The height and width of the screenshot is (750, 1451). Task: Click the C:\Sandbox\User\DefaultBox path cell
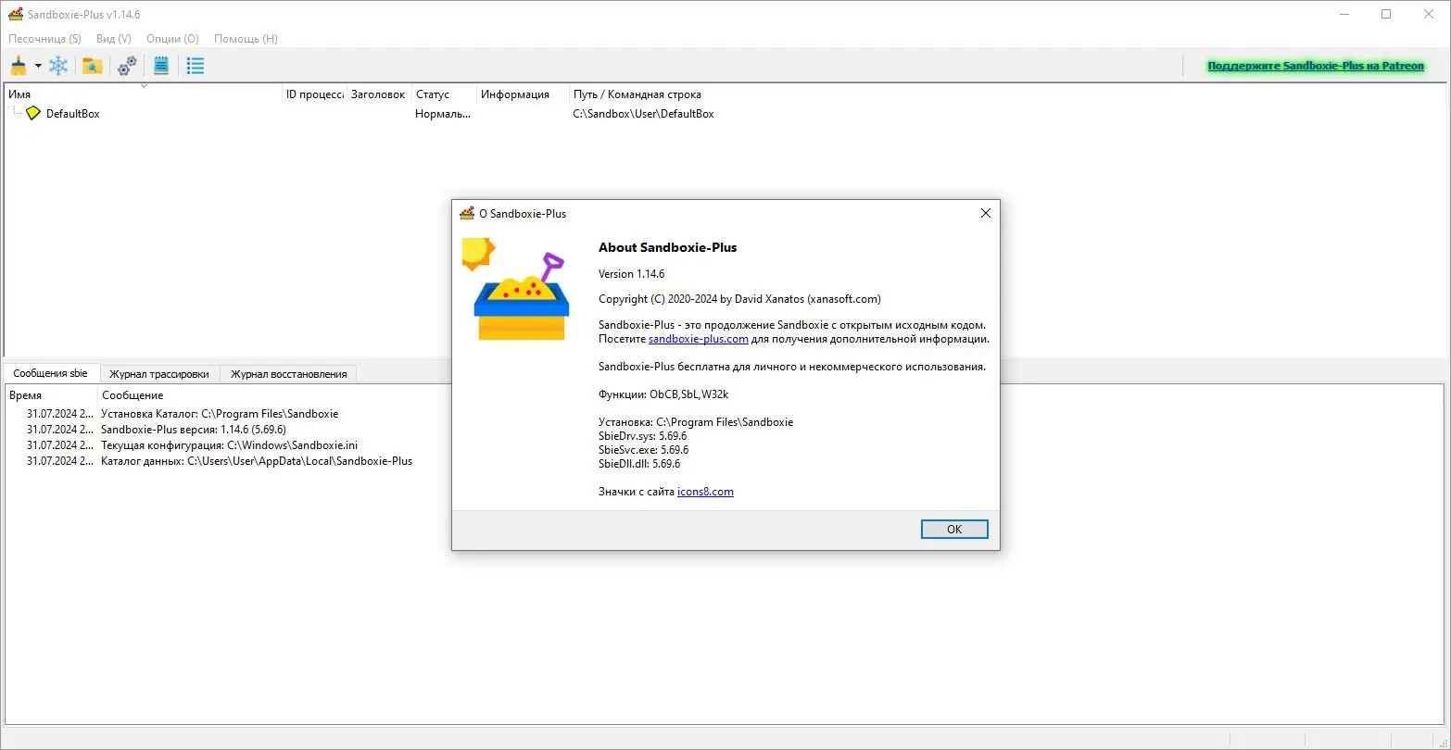pos(643,114)
